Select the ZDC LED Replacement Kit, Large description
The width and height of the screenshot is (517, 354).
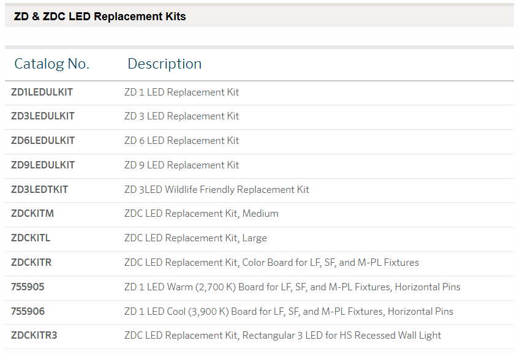(x=195, y=238)
